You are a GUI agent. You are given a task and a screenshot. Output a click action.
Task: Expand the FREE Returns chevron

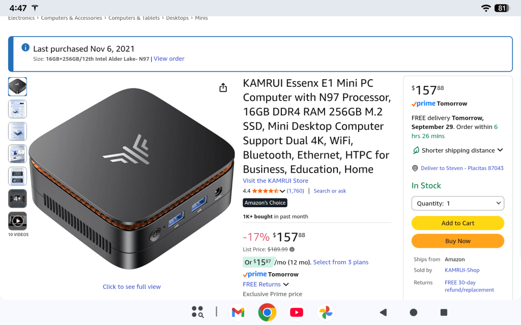pos(286,284)
